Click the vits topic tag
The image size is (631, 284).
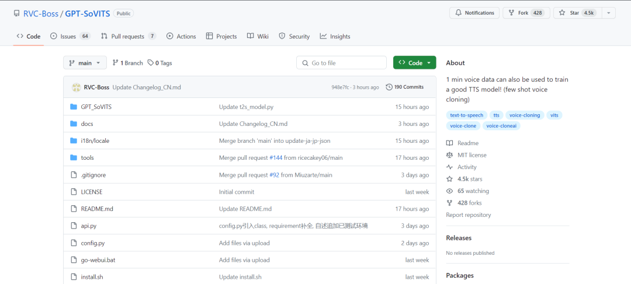point(554,115)
